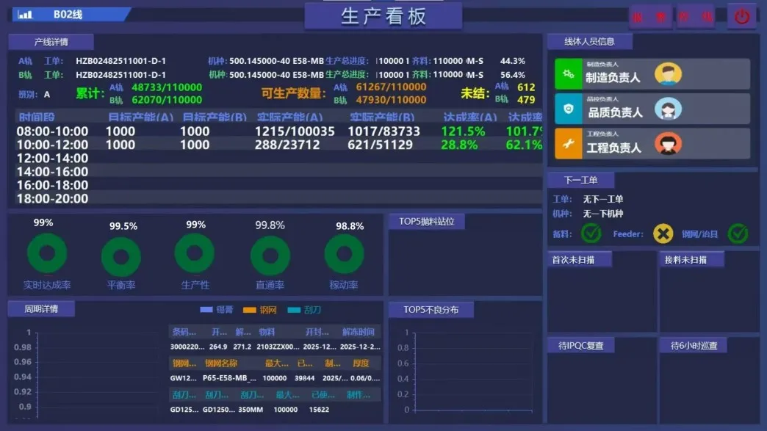This screenshot has width=767, height=431.
Task: Open the TOP5不良分布 panel header
Action: [x=431, y=310]
